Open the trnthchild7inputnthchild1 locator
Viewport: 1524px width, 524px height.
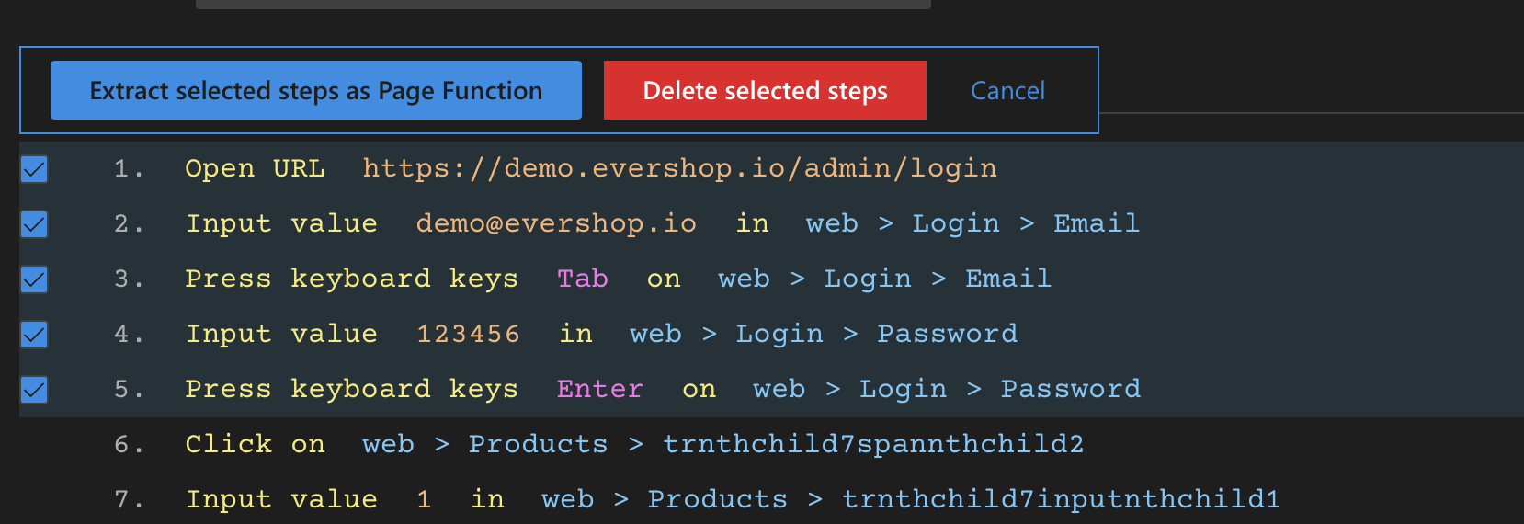click(x=1061, y=499)
